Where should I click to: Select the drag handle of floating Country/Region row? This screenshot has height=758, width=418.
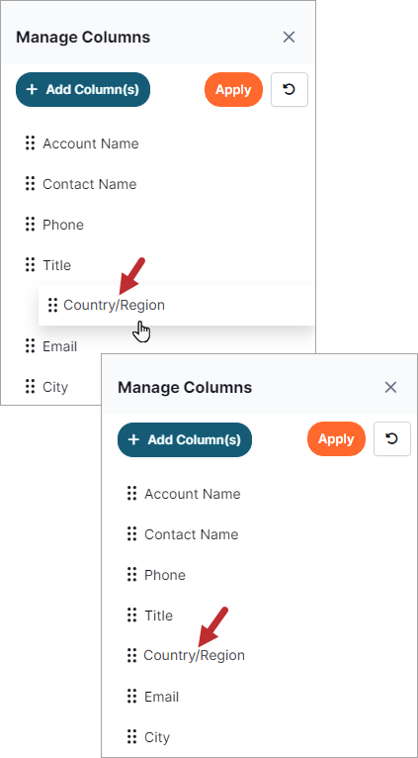coord(52,305)
